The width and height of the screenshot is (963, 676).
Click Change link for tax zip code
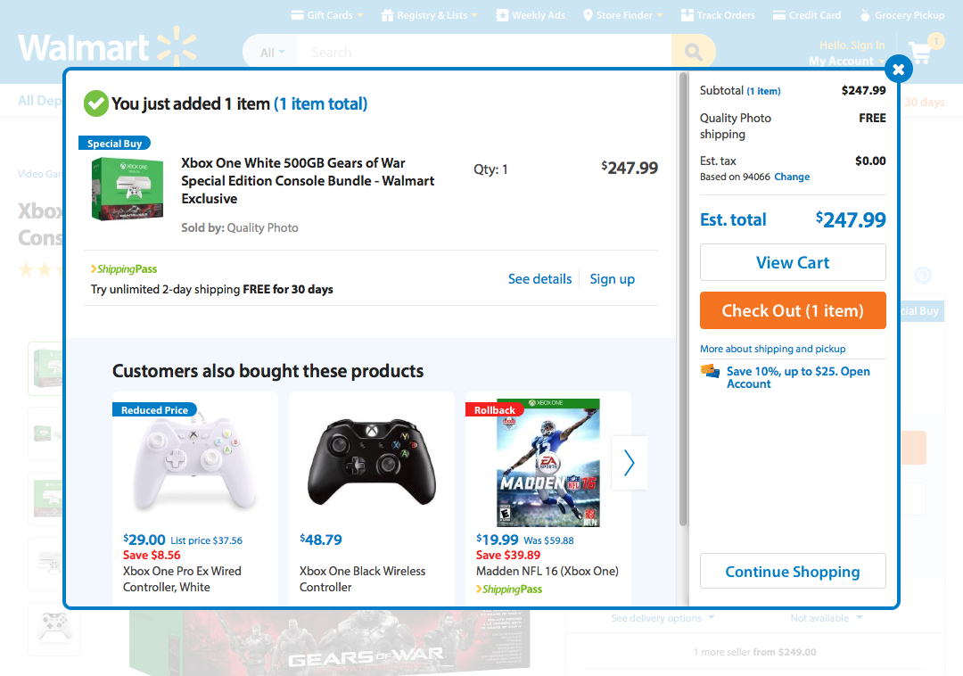[792, 177]
